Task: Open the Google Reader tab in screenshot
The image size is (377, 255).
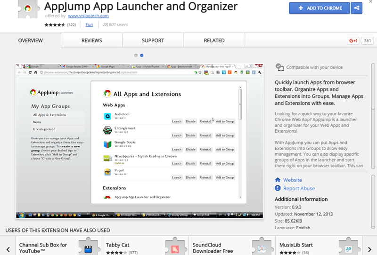Action: 78,66
